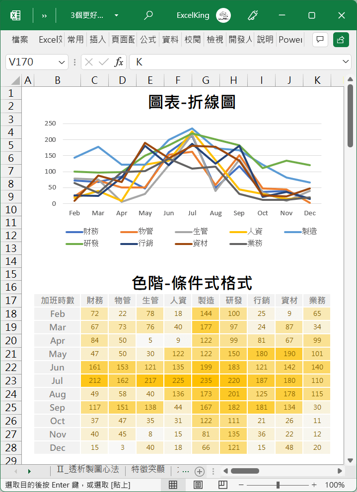The image size is (357, 492).
Task: Expand the formula bar chevron
Action: (346, 62)
